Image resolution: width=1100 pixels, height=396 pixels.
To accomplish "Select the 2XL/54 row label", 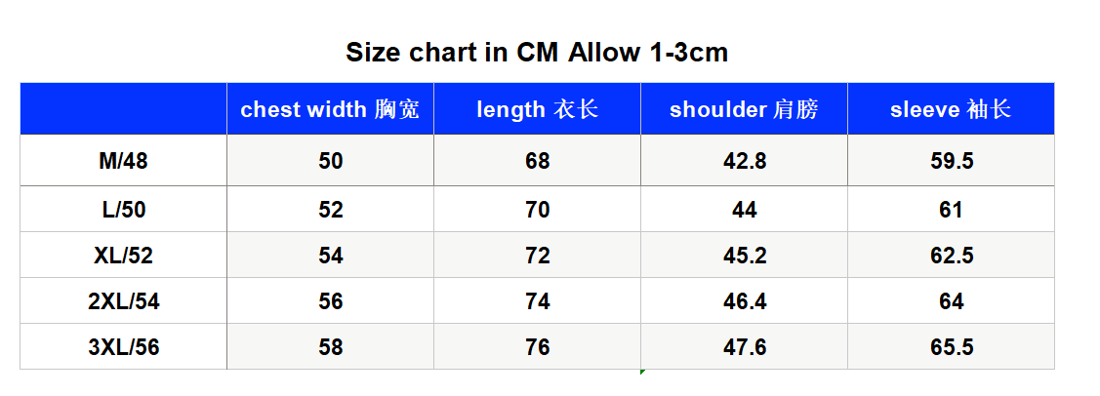I will point(123,301).
